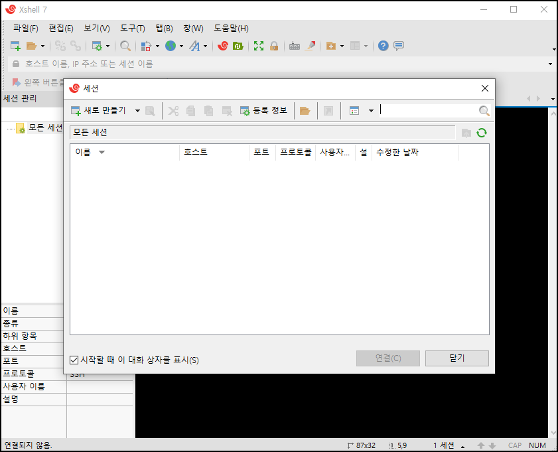Click 등록 정보 in sessions dialog toolbar
558x452 pixels.
pos(263,111)
